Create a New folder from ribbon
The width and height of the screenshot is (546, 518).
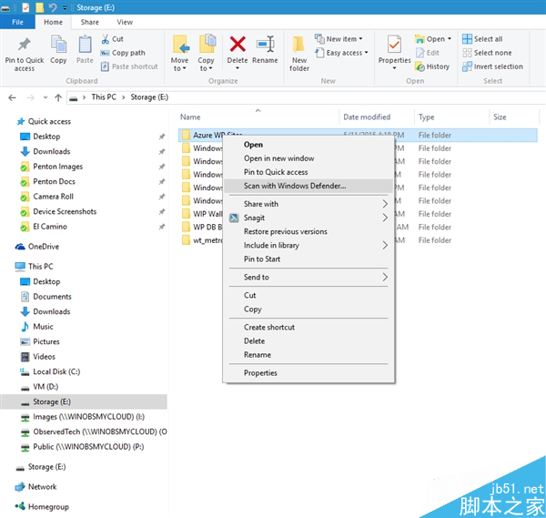pyautogui.click(x=299, y=54)
